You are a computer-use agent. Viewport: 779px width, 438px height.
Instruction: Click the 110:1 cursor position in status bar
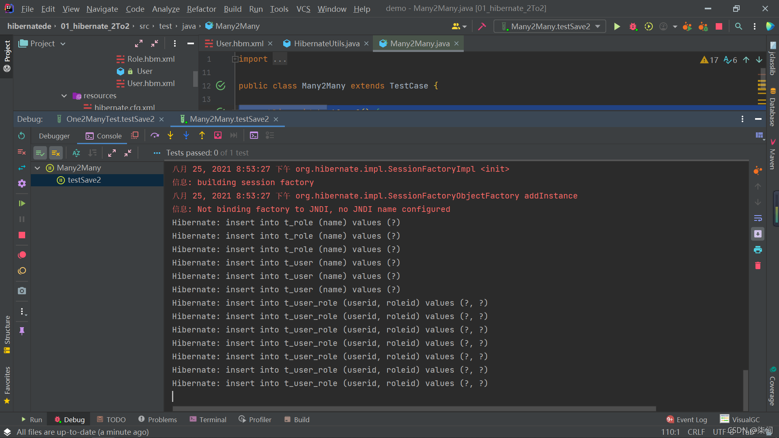[x=670, y=432]
